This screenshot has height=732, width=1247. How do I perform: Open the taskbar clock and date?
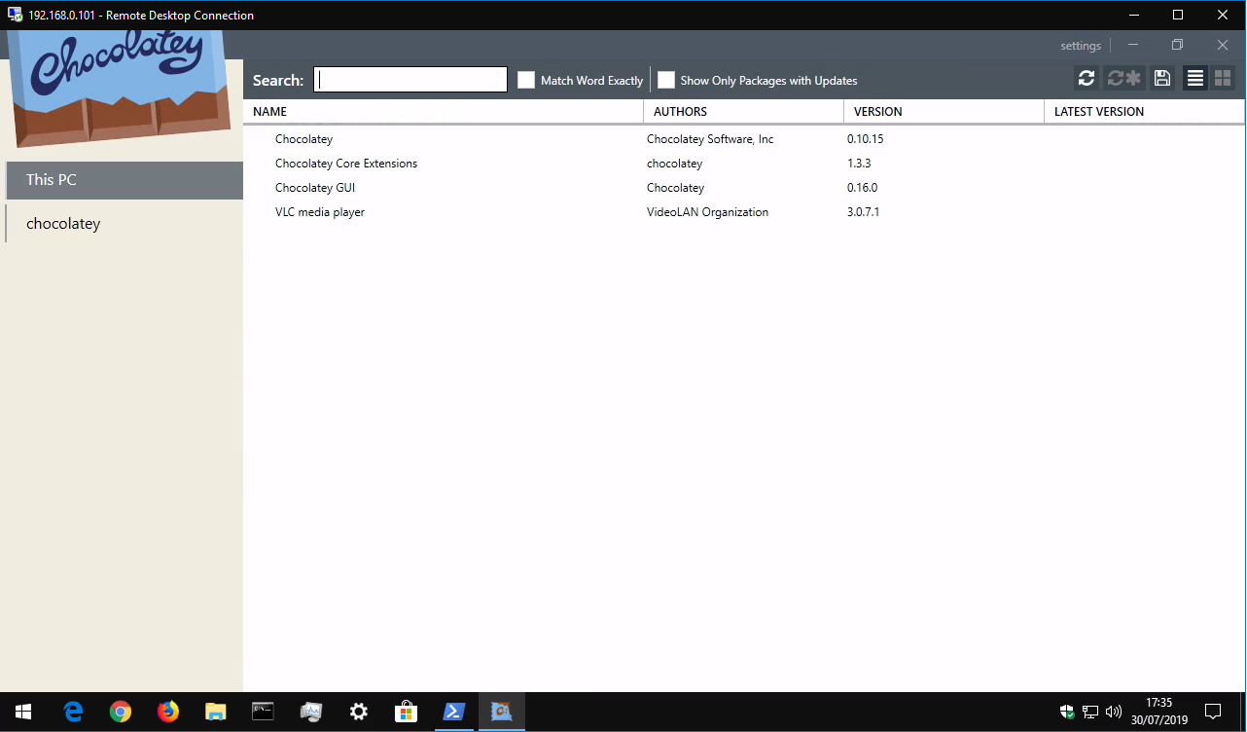point(1159,712)
